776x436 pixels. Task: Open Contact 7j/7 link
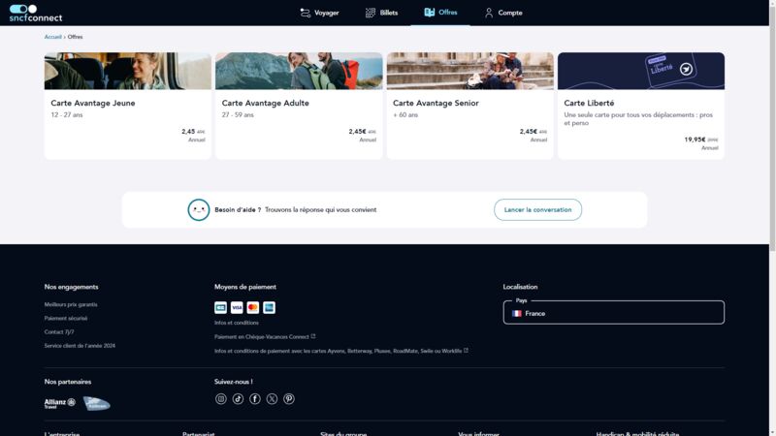click(x=59, y=332)
